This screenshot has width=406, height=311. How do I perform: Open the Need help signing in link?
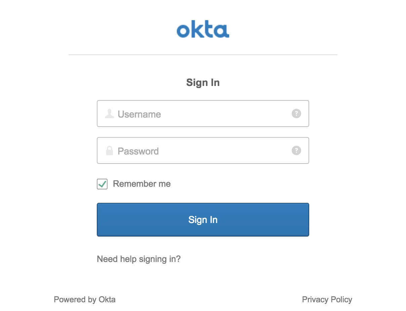tap(138, 259)
